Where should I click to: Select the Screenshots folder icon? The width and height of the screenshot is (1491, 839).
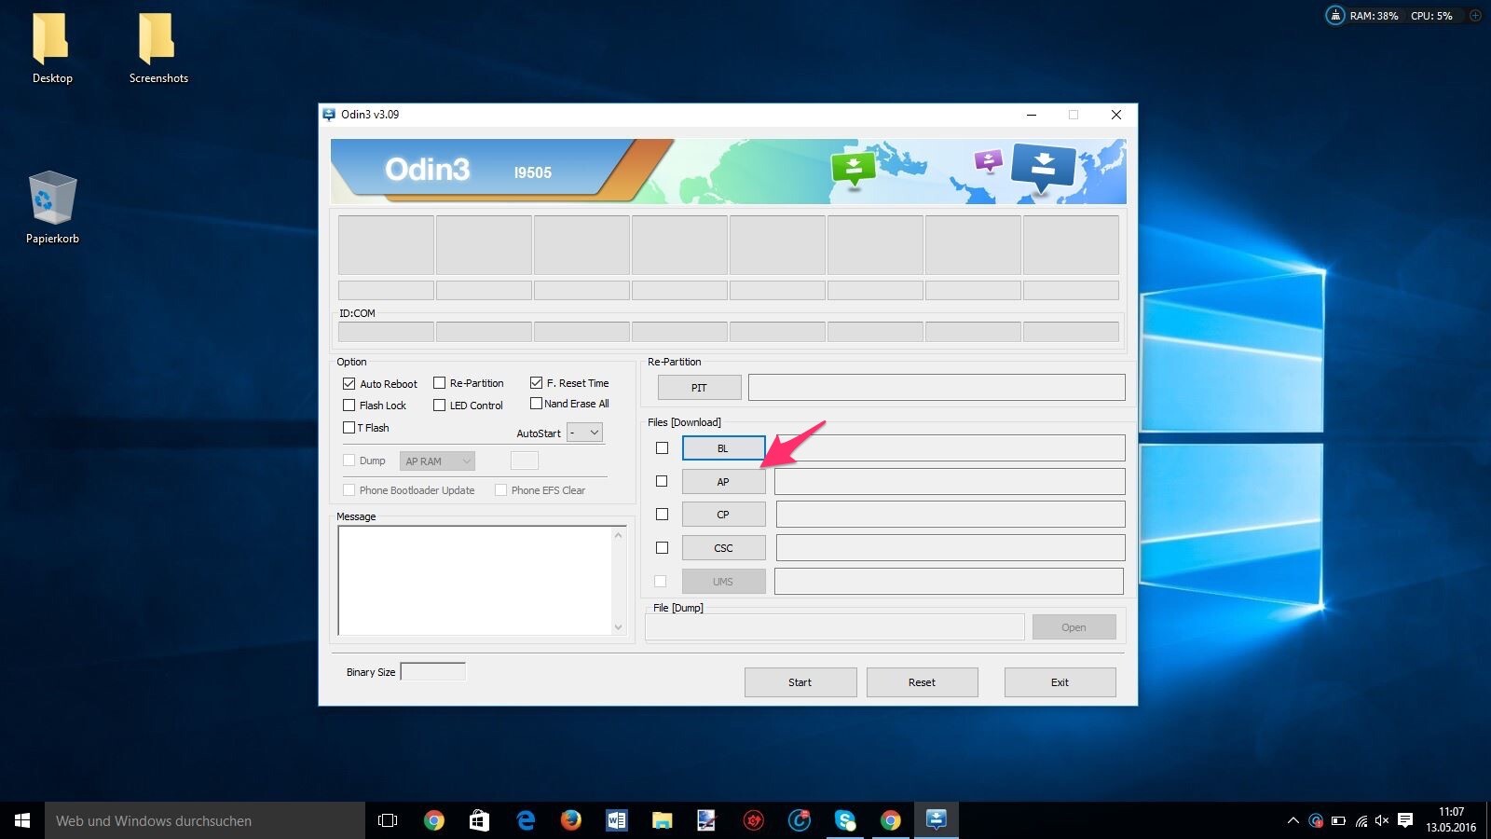[158, 48]
